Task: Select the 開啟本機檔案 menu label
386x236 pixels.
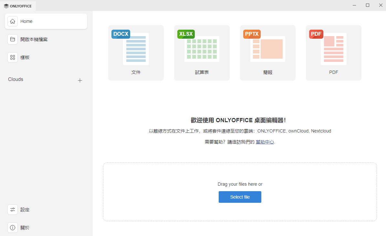Action: pyautogui.click(x=34, y=39)
